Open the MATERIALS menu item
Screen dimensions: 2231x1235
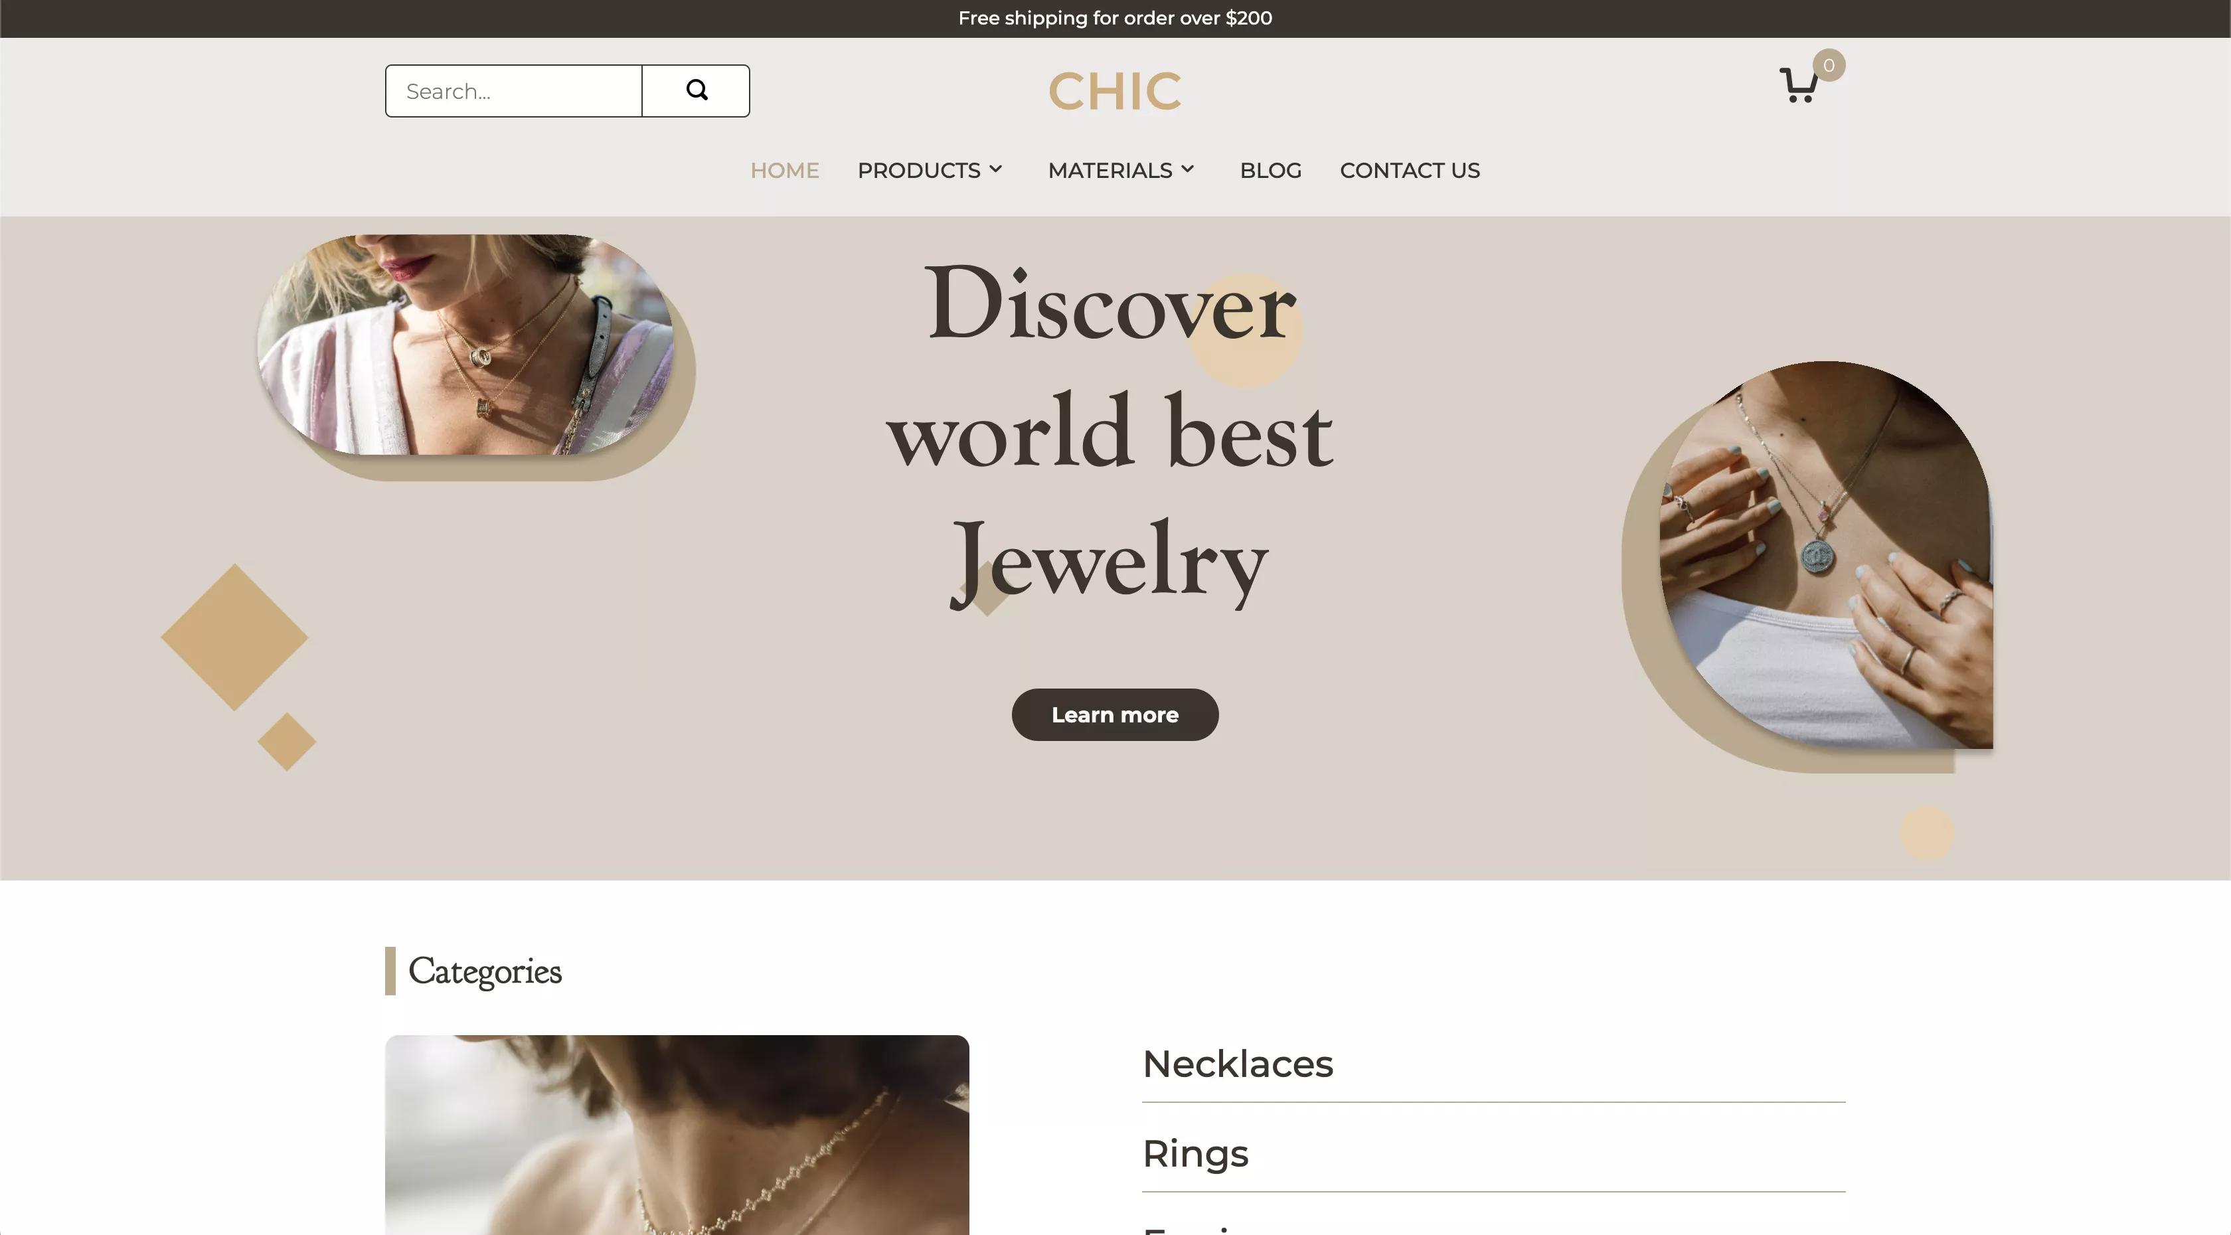click(x=1110, y=171)
